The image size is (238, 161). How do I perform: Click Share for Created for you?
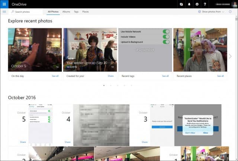point(111,76)
